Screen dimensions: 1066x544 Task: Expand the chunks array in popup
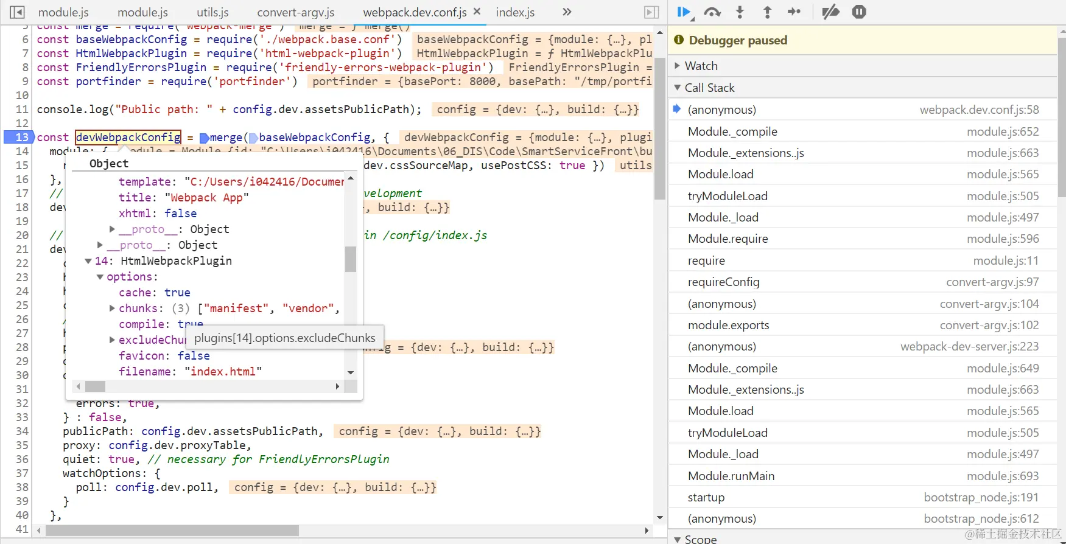pyautogui.click(x=112, y=309)
